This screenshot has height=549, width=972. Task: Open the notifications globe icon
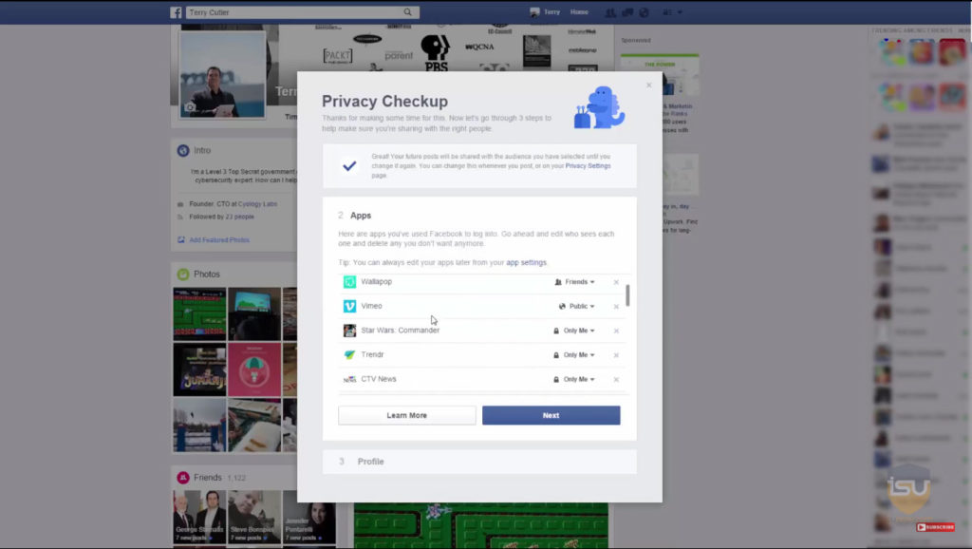click(x=645, y=12)
